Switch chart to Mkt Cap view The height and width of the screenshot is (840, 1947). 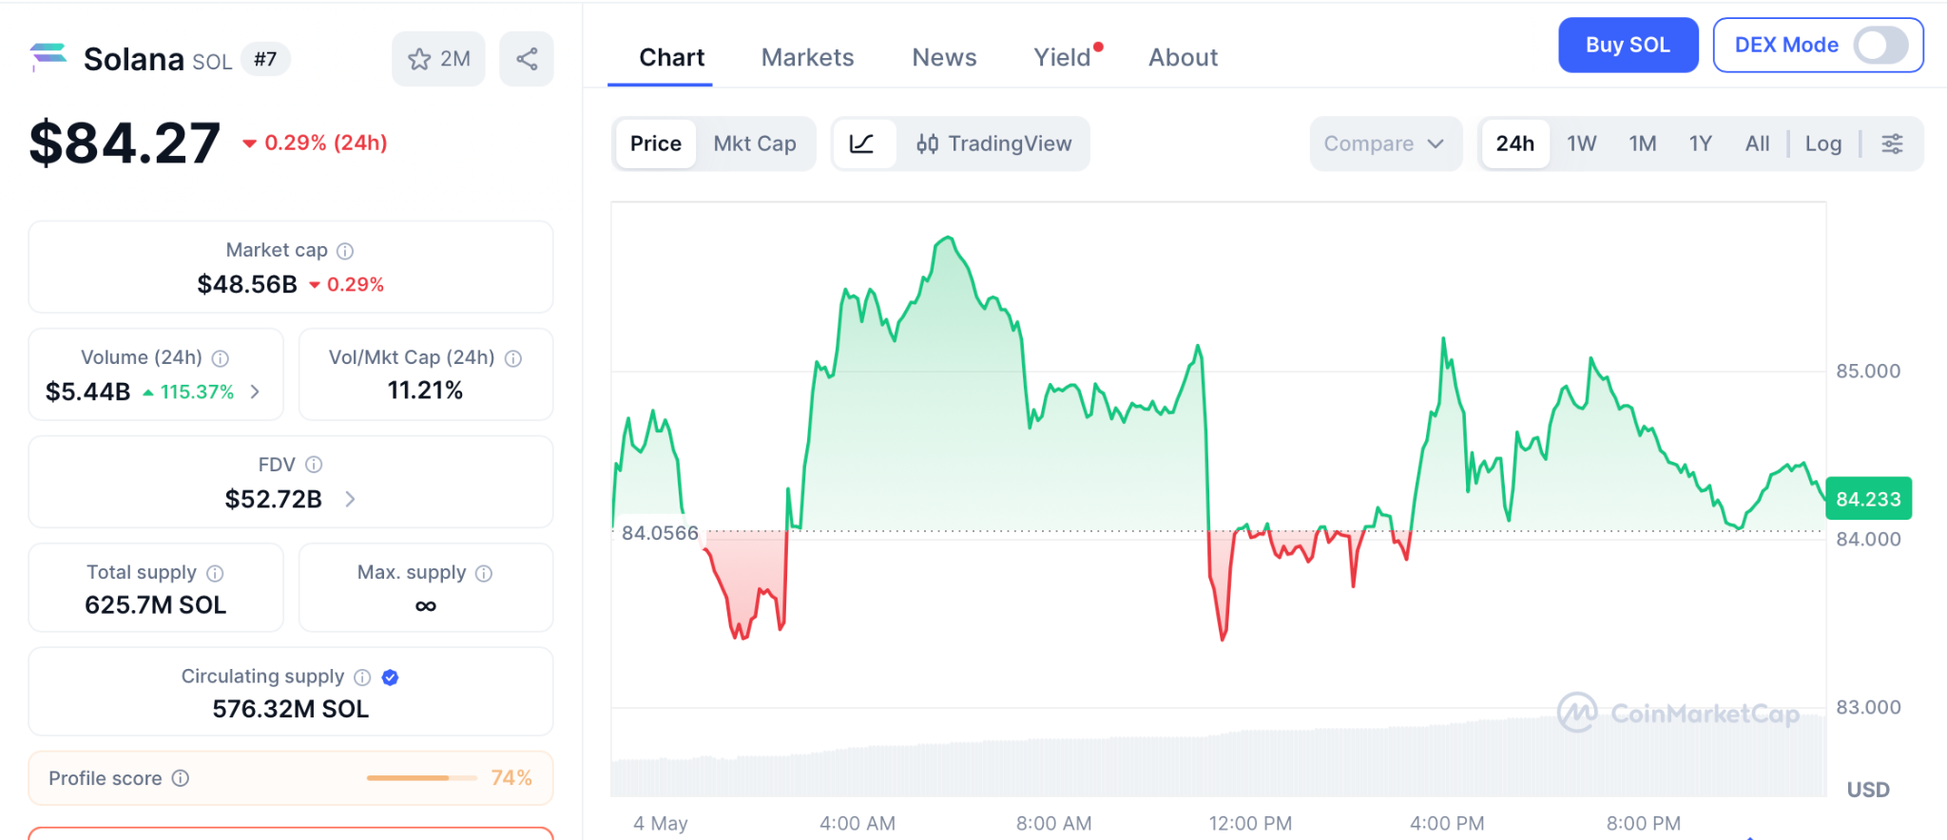pyautogui.click(x=755, y=143)
